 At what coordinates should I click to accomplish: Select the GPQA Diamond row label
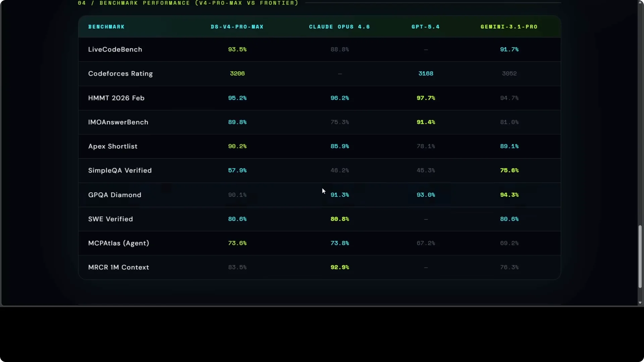pyautogui.click(x=115, y=195)
